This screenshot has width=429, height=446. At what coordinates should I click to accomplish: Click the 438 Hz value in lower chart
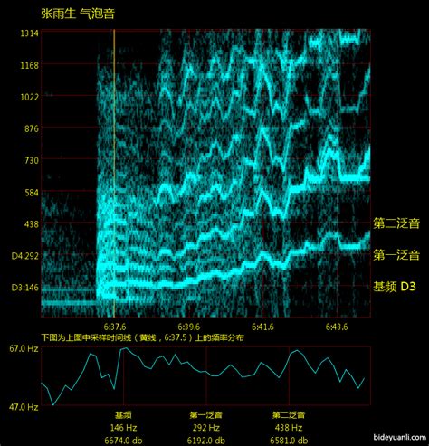[289, 428]
